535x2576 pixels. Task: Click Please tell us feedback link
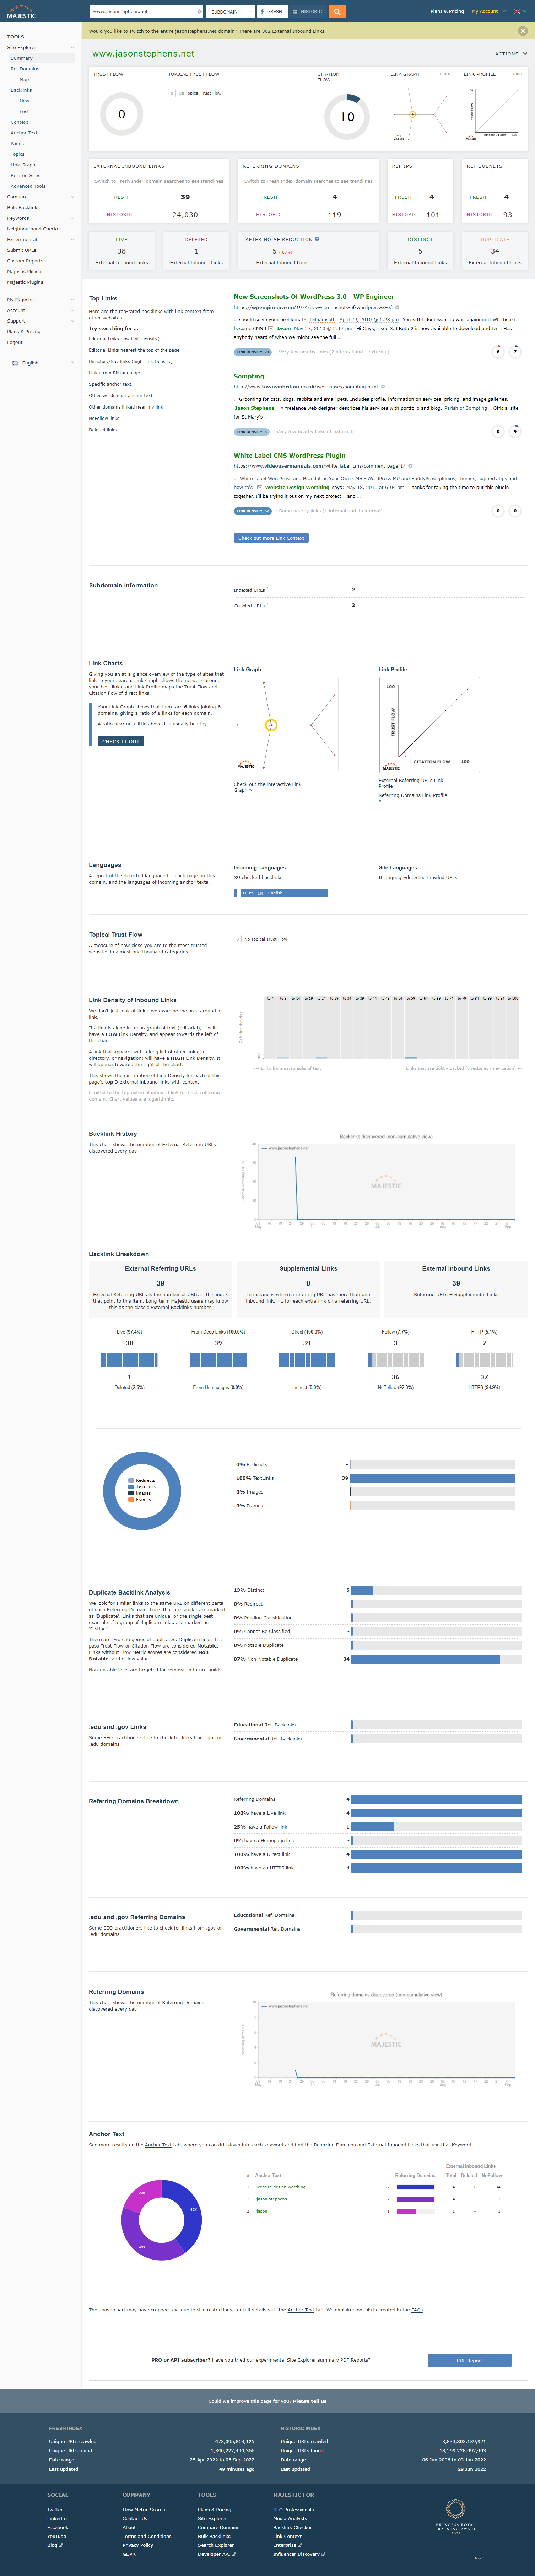pos(309,2401)
